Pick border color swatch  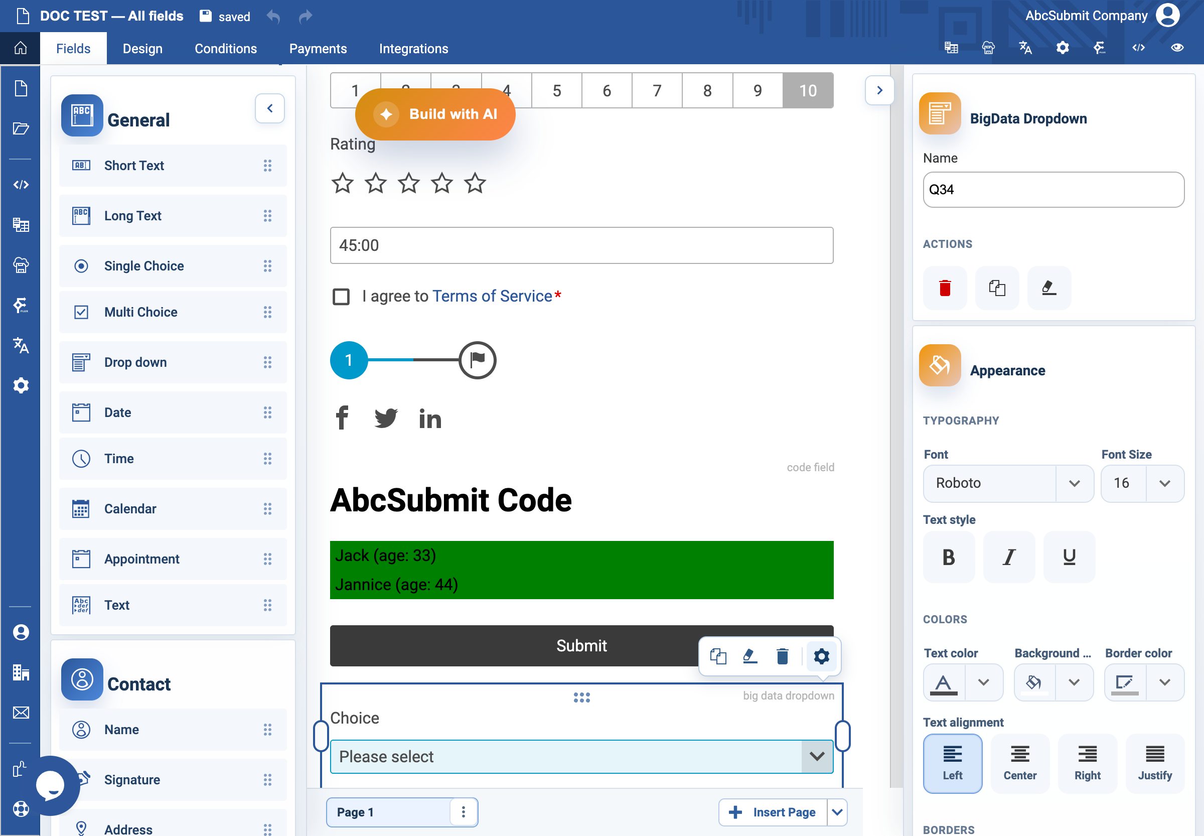(x=1125, y=682)
